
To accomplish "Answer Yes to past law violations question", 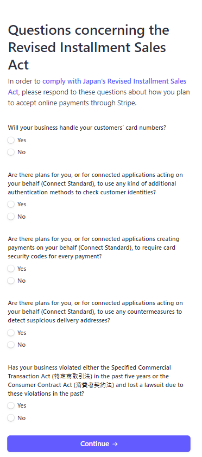I will pyautogui.click(x=11, y=405).
